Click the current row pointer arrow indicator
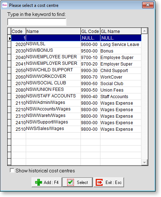 (x=9, y=38)
